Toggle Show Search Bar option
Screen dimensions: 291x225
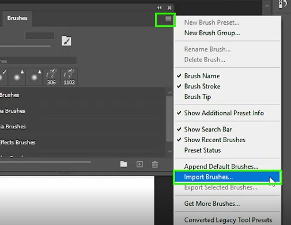point(208,129)
